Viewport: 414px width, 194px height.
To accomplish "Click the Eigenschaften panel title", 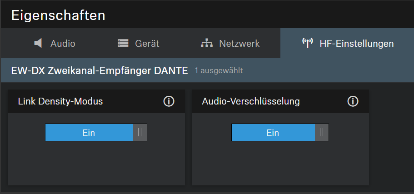I will 58,15.
